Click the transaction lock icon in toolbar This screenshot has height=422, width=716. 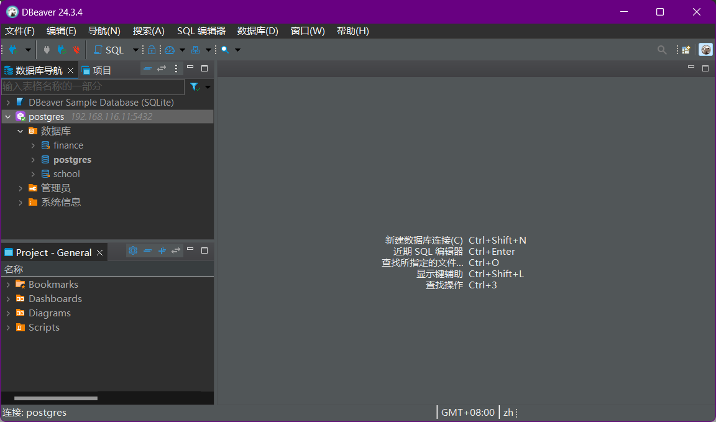(152, 50)
